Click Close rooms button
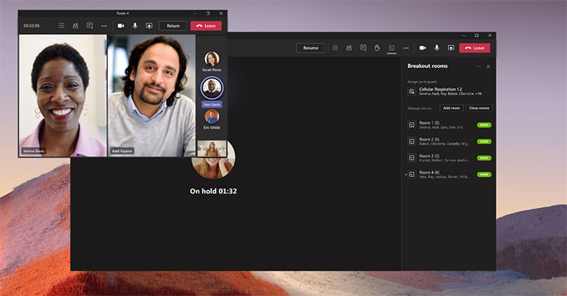567x296 pixels. (x=479, y=108)
